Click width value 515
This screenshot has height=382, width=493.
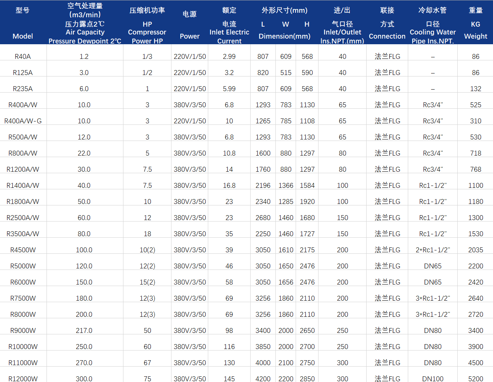286,73
